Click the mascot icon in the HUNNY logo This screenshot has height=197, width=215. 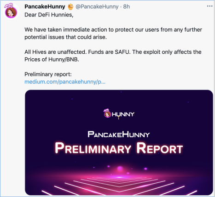[x=107, y=113]
